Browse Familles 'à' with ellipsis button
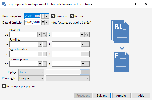Screen dimensions: 152x100 coord(87,44)
